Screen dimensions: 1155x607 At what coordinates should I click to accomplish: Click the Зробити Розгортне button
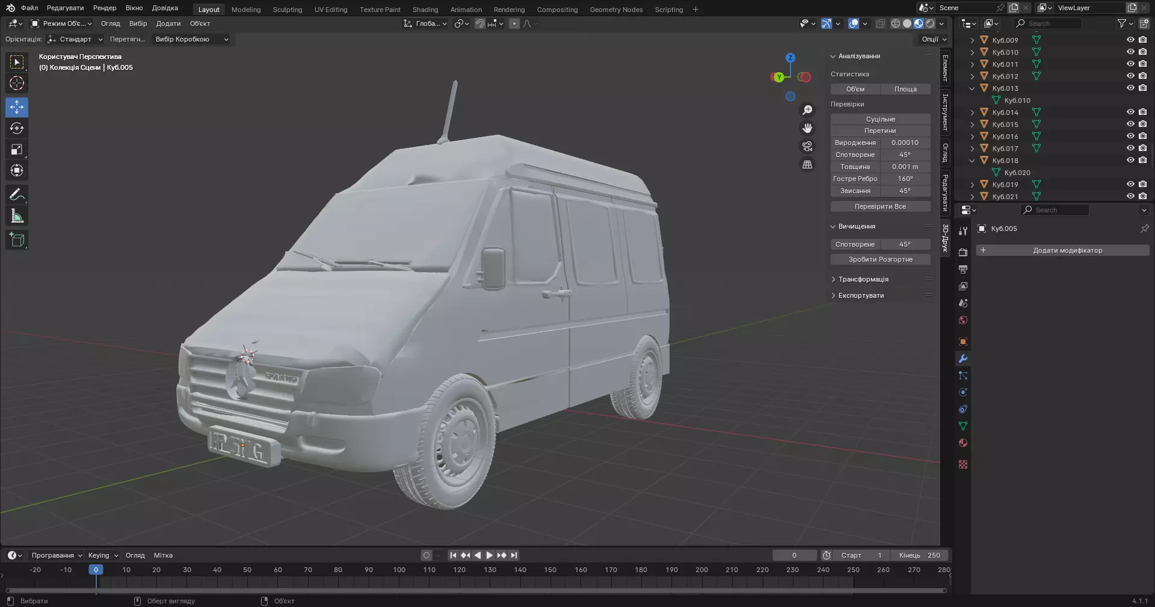(880, 259)
